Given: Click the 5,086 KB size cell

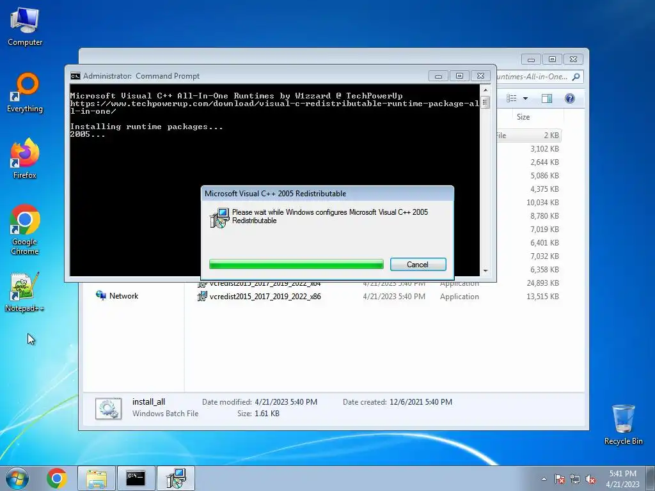Looking at the screenshot, I should (544, 176).
